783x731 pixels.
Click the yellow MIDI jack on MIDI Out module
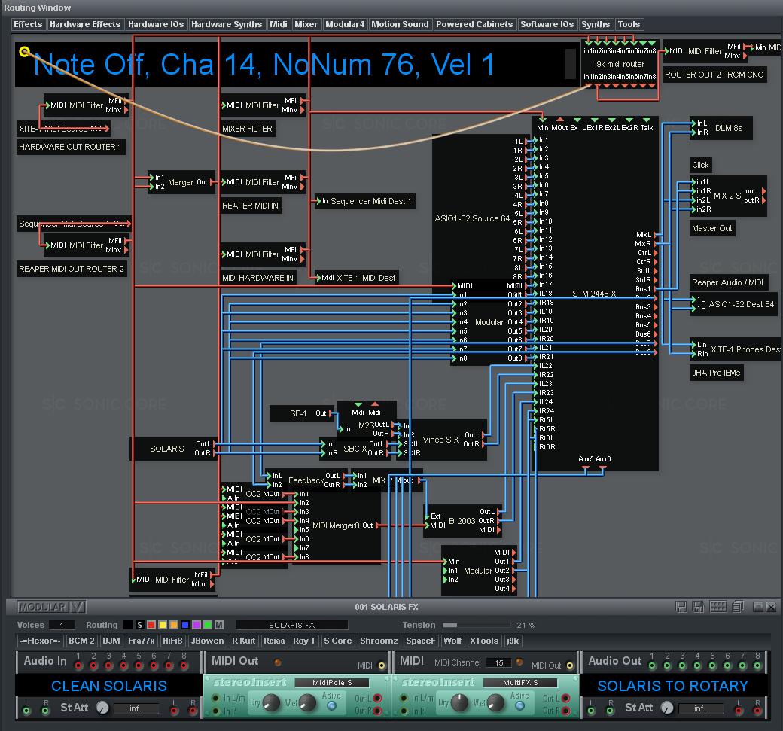coord(382,665)
